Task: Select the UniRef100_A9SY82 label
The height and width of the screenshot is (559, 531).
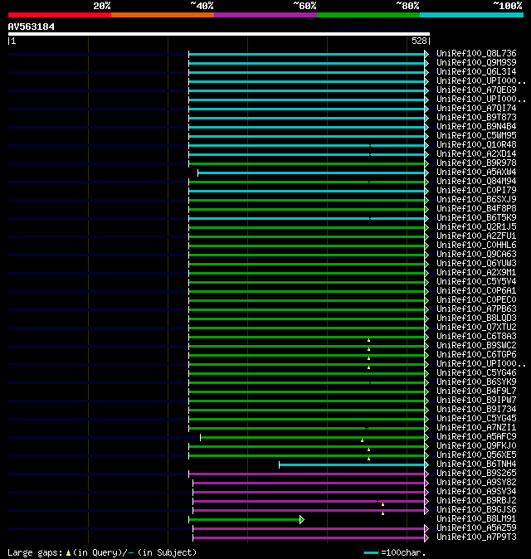Action: pos(476,483)
